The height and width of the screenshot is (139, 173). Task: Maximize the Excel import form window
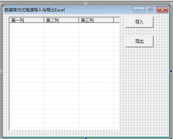coord(150,10)
